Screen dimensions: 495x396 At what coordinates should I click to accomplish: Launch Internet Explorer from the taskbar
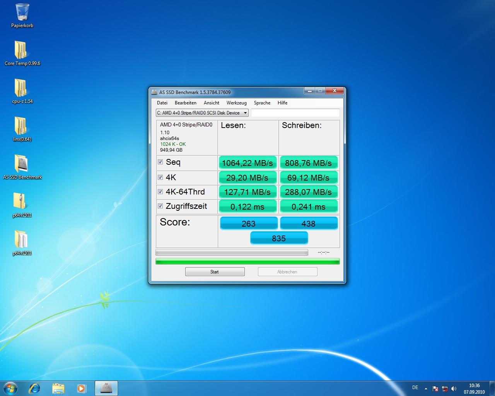pos(34,388)
